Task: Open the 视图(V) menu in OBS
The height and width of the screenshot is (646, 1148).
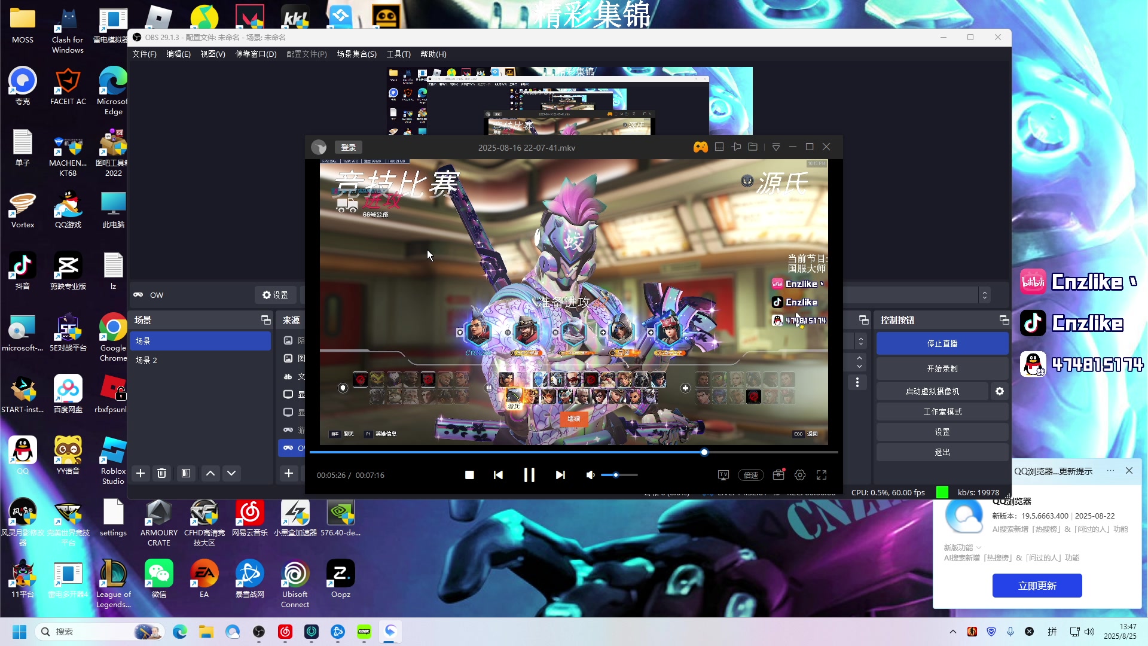Action: 213,54
